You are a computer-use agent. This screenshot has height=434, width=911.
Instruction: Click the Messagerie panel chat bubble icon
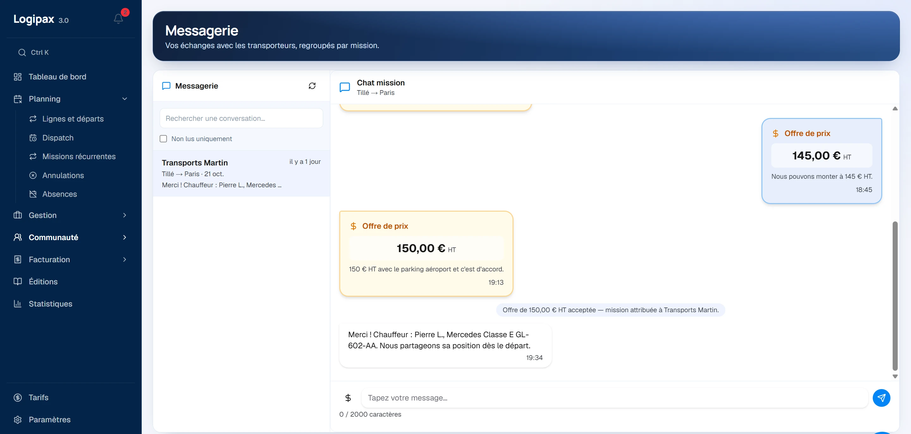pyautogui.click(x=166, y=86)
